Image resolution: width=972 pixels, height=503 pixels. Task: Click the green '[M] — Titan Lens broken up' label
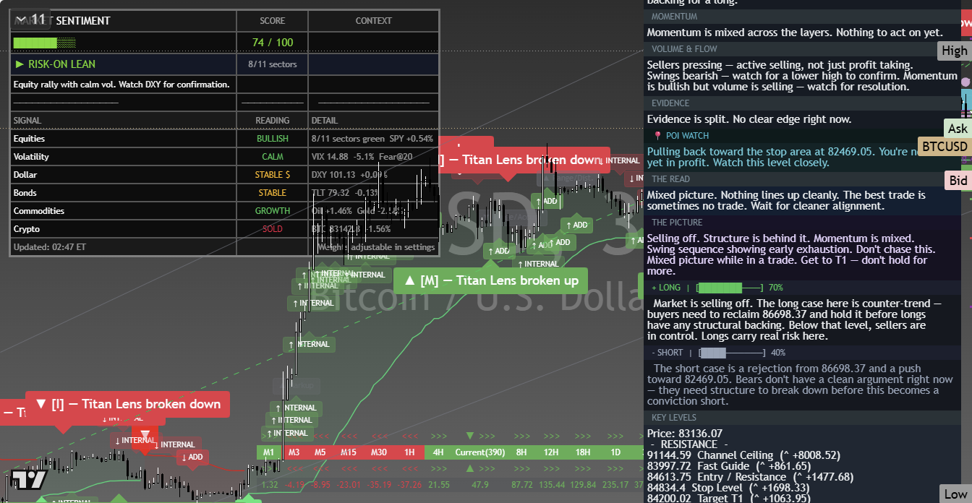(491, 280)
